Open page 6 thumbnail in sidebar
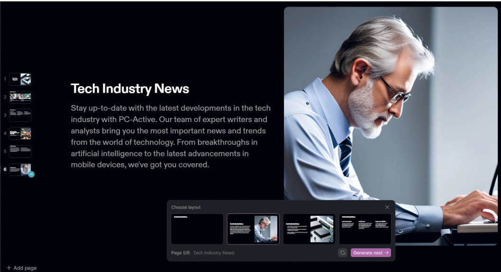501x272 pixels. click(20, 169)
